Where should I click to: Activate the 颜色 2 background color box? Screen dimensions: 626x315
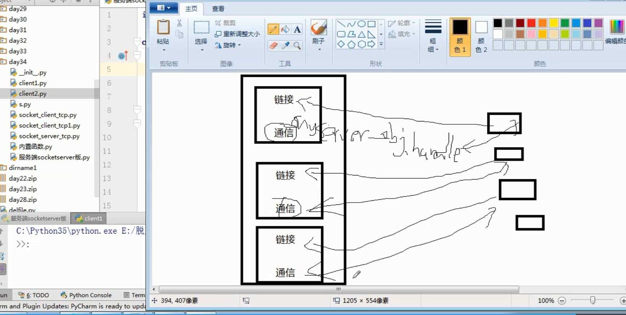(481, 37)
